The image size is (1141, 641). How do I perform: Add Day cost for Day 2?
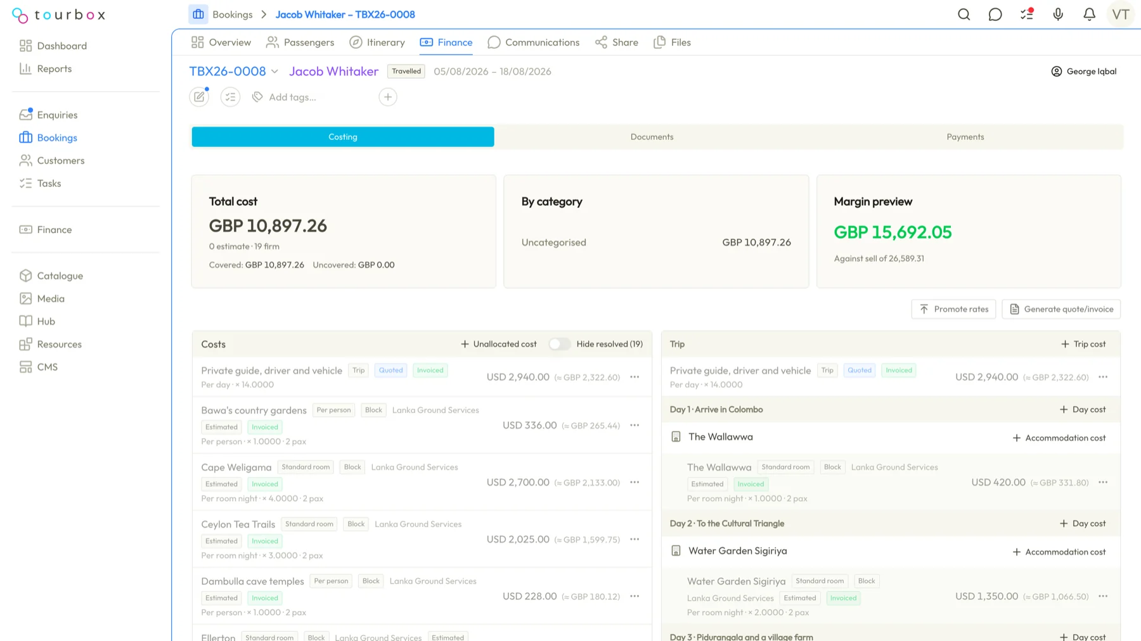click(x=1083, y=523)
